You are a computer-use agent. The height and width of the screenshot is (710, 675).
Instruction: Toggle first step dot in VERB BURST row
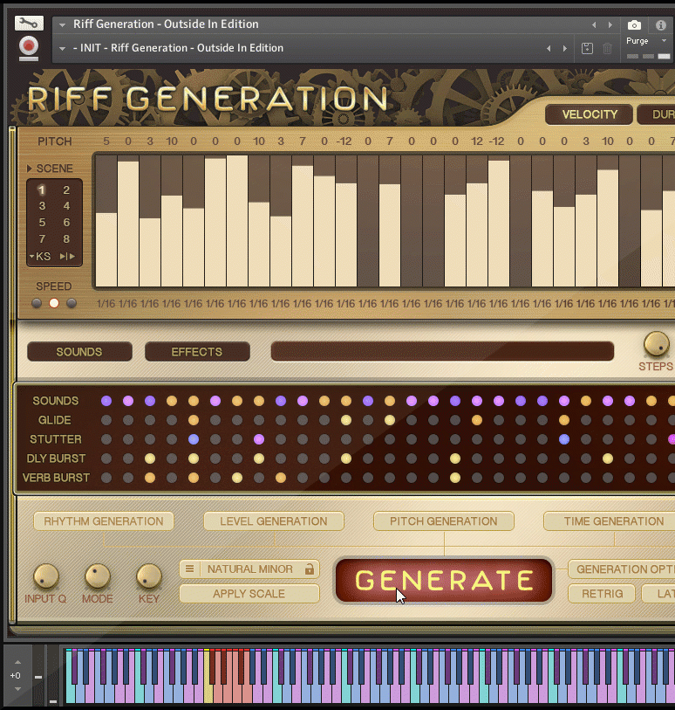coord(106,478)
